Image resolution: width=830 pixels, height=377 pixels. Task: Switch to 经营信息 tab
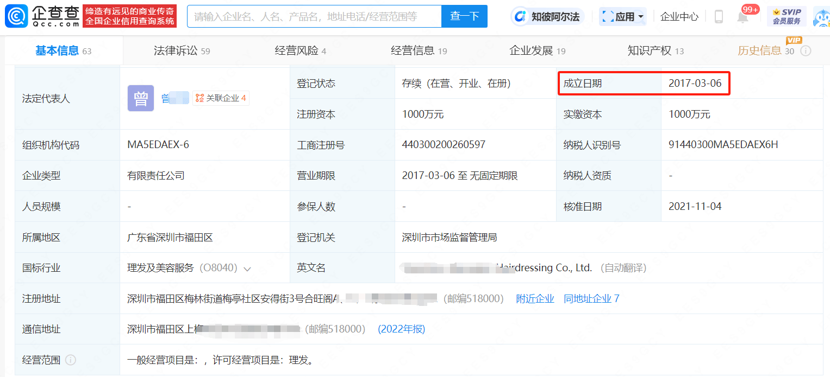(x=419, y=51)
